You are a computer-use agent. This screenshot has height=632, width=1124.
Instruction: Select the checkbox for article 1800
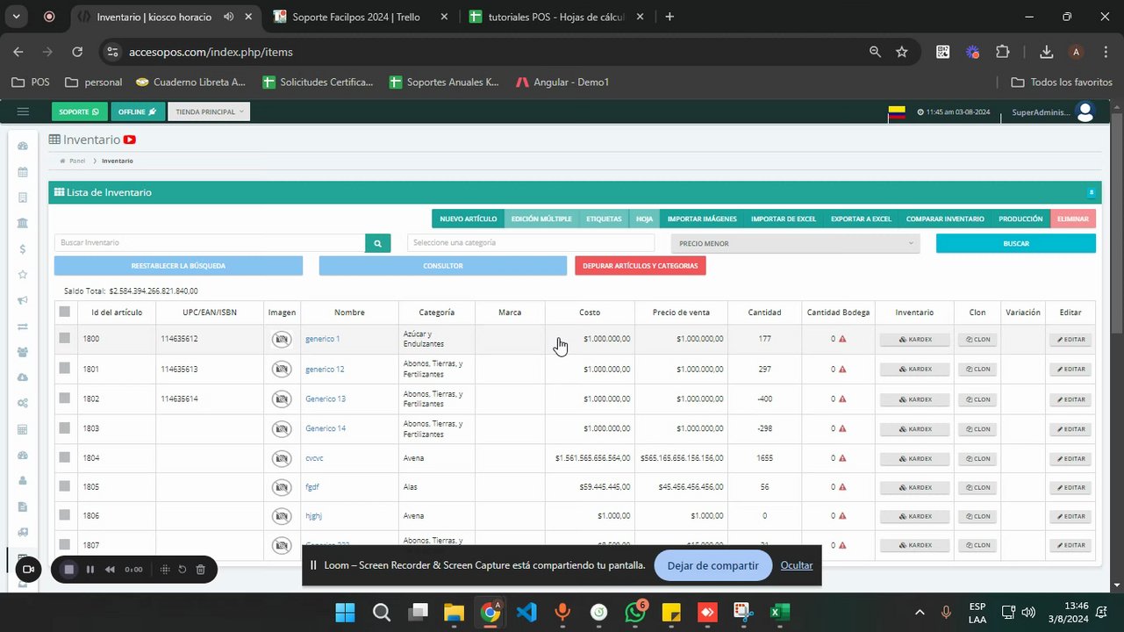point(64,338)
